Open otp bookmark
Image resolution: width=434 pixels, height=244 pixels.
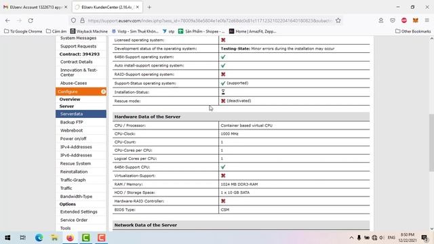pyautogui.click(x=169, y=31)
